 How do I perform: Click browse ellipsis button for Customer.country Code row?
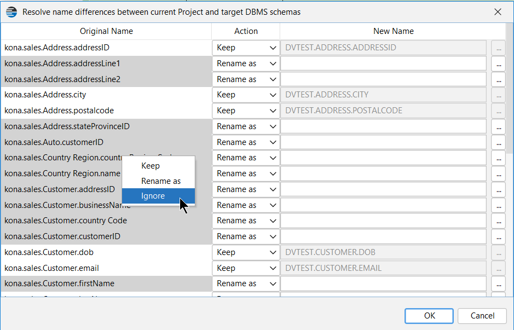point(499,221)
